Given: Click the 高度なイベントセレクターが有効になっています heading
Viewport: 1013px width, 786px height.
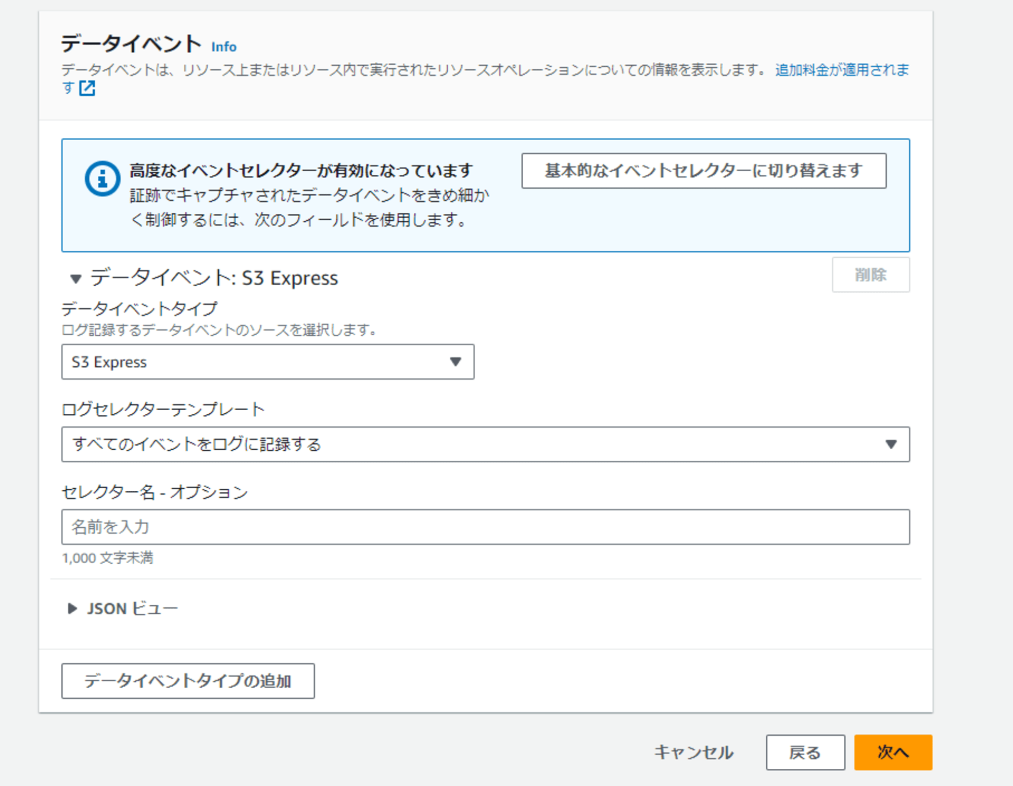Looking at the screenshot, I should click(x=301, y=171).
